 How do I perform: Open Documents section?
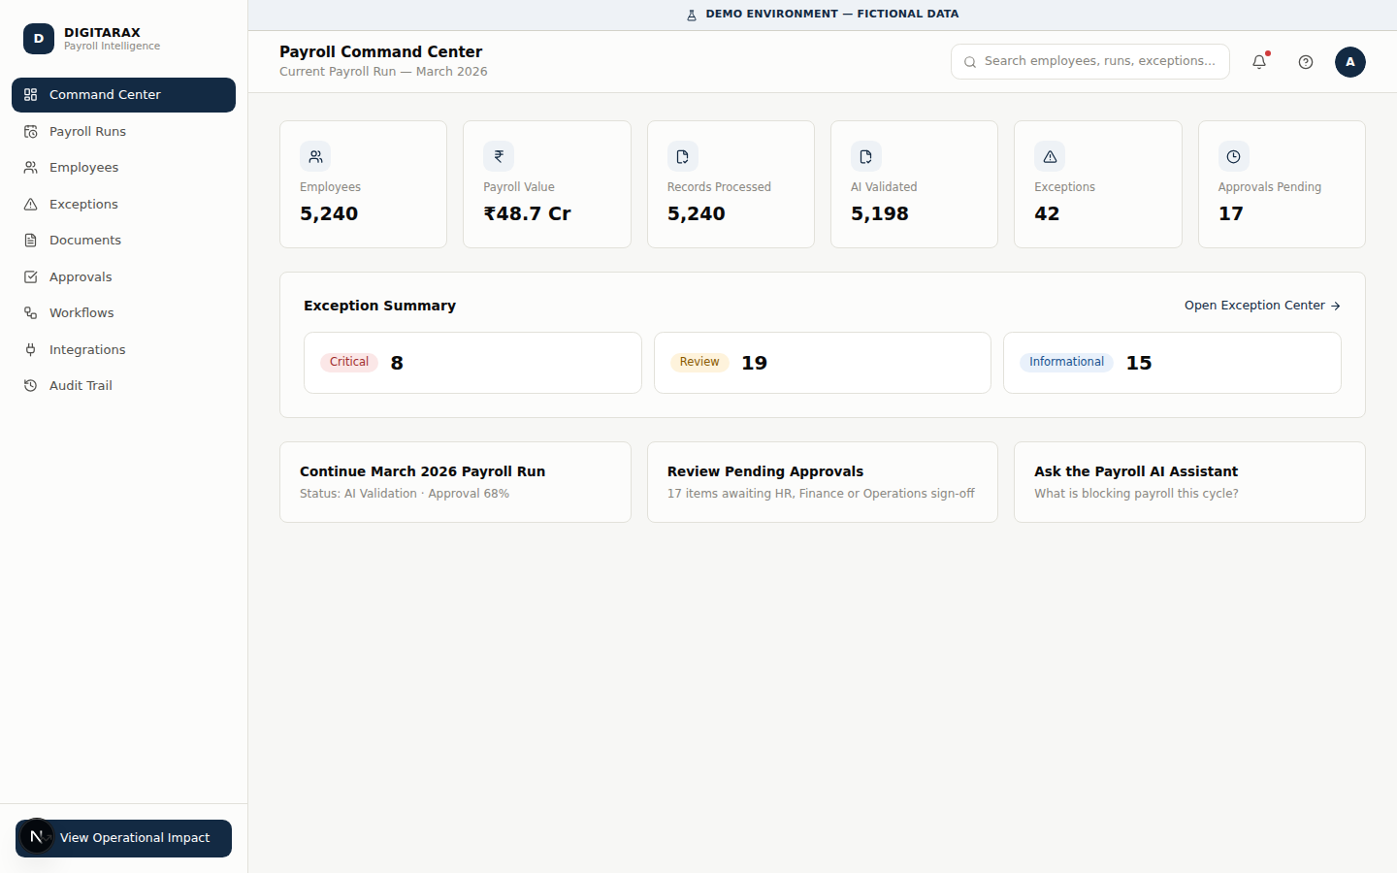click(123, 241)
